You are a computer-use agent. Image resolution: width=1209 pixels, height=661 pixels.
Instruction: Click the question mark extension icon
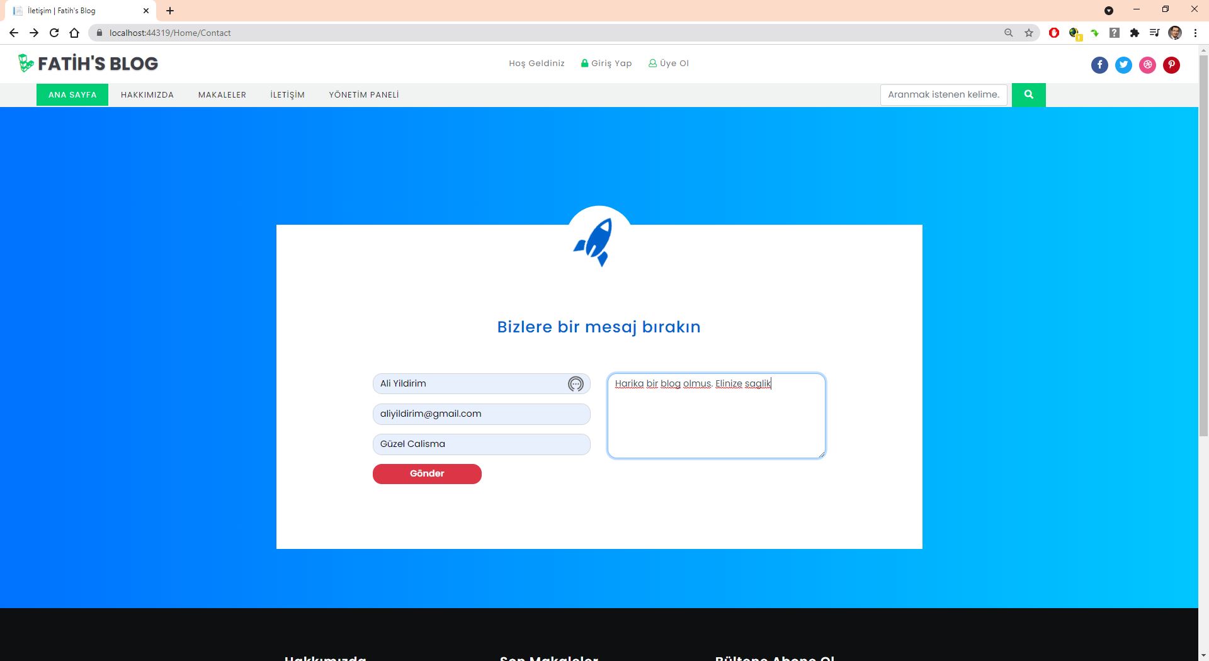point(1115,33)
